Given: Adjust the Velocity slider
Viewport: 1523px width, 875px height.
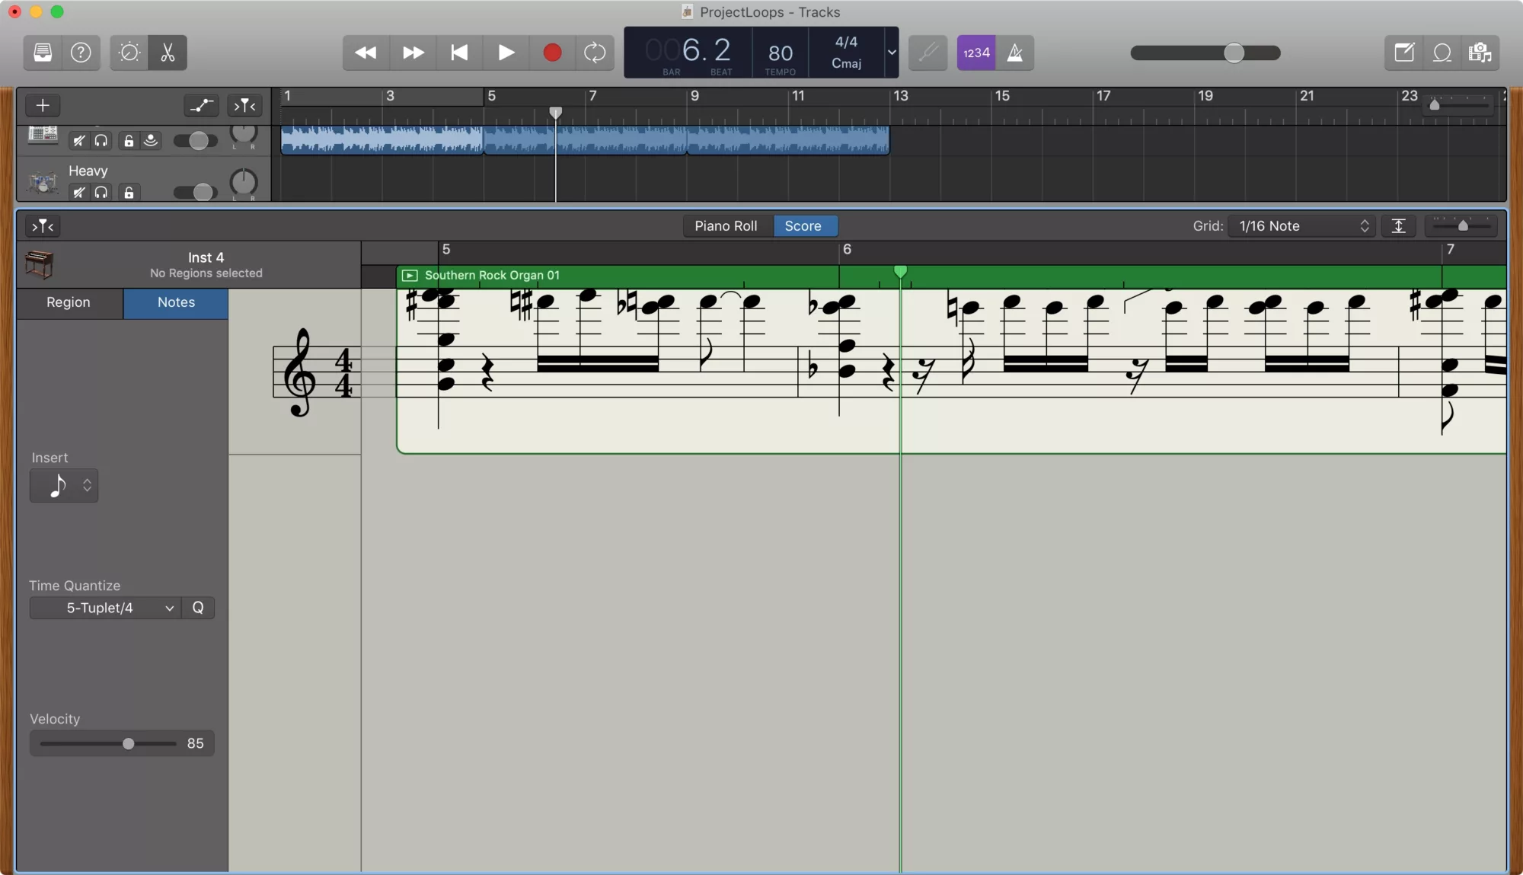Looking at the screenshot, I should [x=129, y=743].
